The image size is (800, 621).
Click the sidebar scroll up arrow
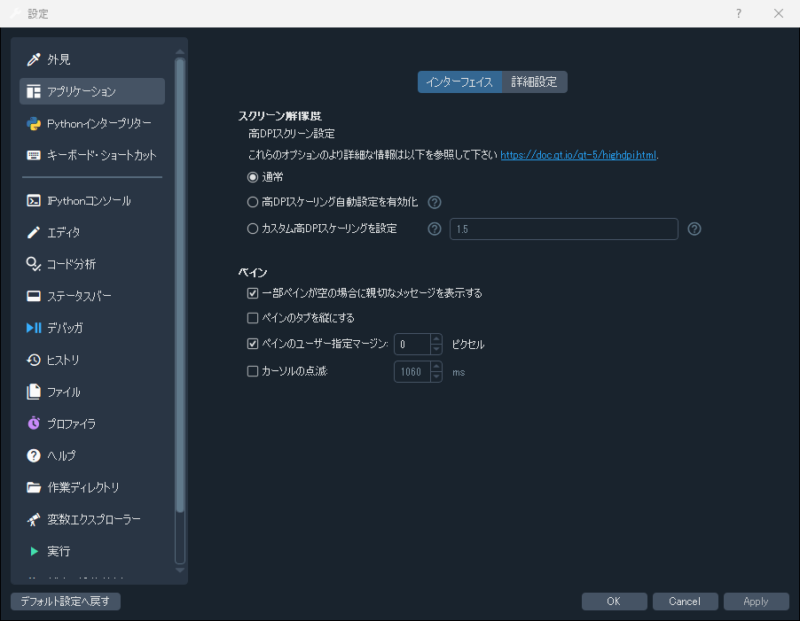179,52
